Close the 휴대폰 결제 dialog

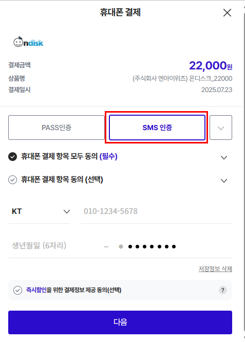[227, 13]
